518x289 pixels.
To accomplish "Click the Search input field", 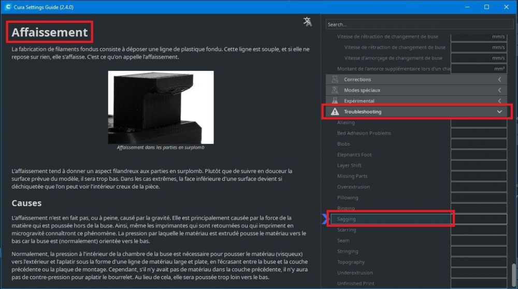I will [x=419, y=24].
